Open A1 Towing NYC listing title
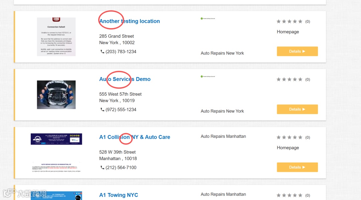The width and height of the screenshot is (361, 200). point(118,195)
